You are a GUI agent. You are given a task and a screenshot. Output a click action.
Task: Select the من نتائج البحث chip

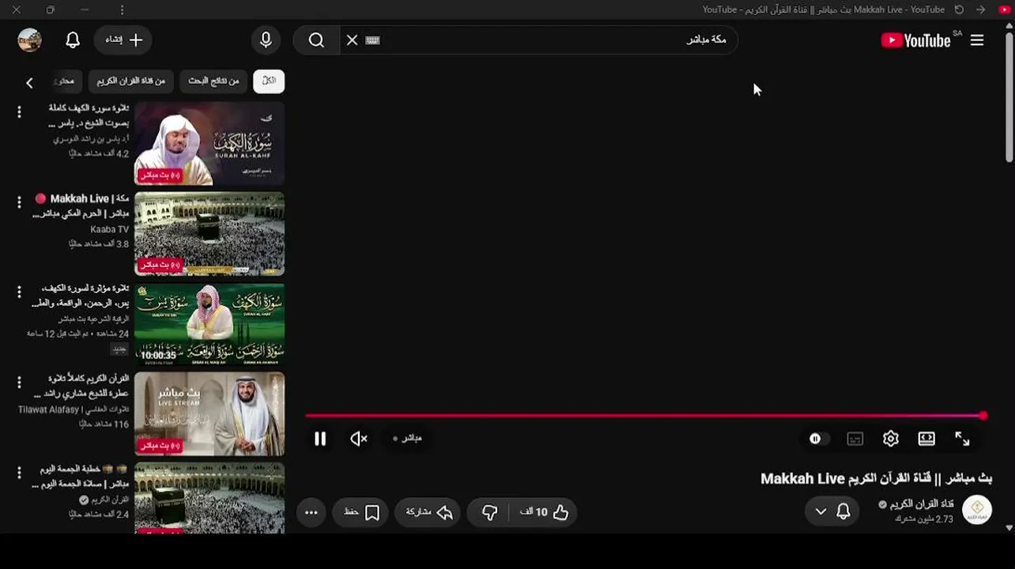(x=213, y=81)
